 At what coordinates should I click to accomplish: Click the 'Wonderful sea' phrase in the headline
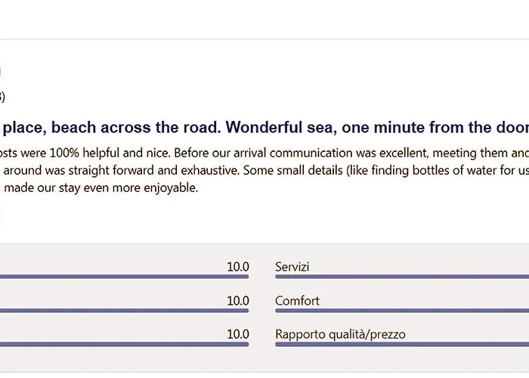[x=281, y=128]
